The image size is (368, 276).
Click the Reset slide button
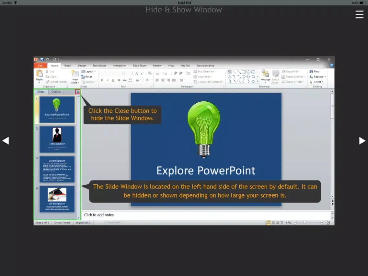[86, 76]
